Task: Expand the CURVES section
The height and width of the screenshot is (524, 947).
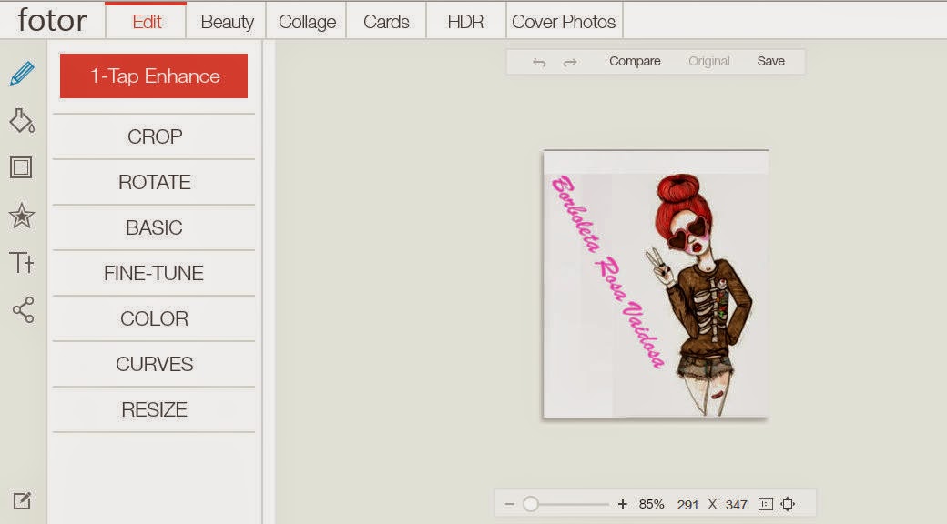Action: pyautogui.click(x=154, y=364)
